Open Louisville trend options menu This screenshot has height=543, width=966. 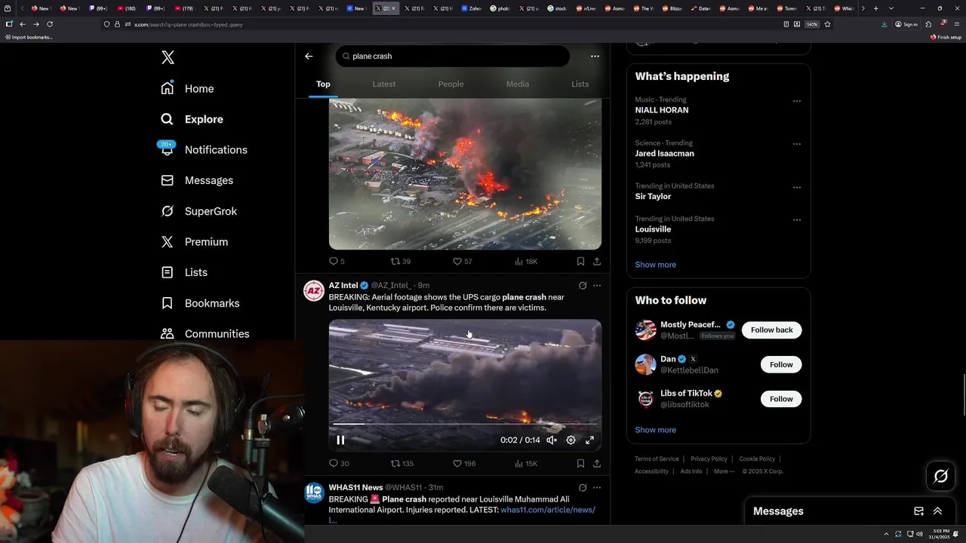click(x=797, y=220)
